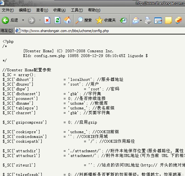The image size is (185, 176).
Task: Expand the Back button history dropdown arrow
Action: point(23,20)
